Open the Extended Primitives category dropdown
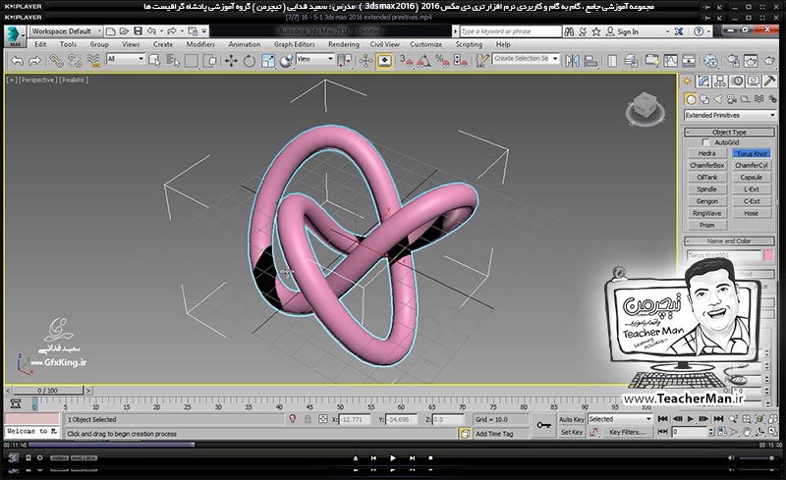The width and height of the screenshot is (786, 480). click(730, 115)
